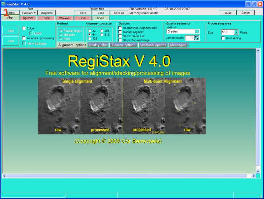Maximize the RegiStax window
264x199 pixels.
(254, 4)
